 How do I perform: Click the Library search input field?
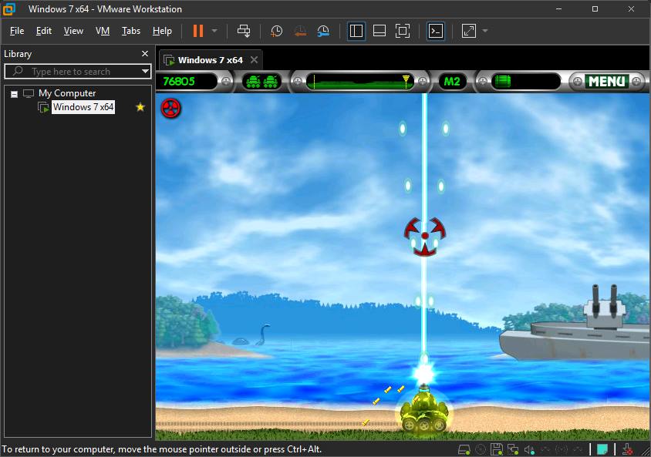pos(77,72)
